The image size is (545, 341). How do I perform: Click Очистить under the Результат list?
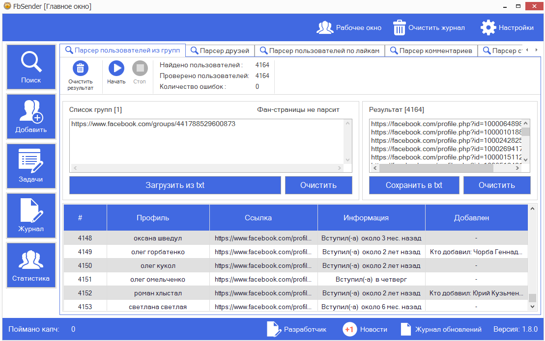pos(497,185)
